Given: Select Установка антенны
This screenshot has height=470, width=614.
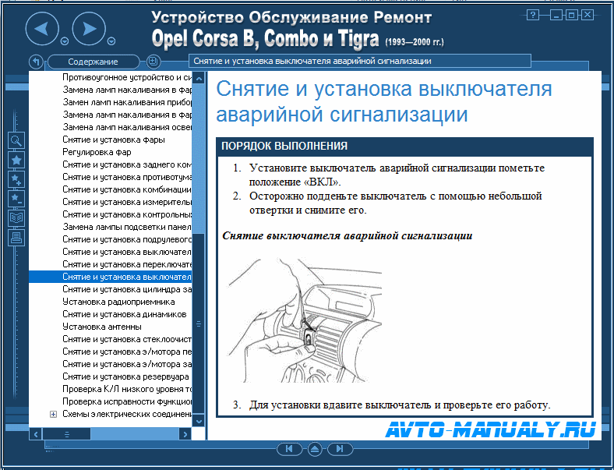Looking at the screenshot, I should 102,327.
